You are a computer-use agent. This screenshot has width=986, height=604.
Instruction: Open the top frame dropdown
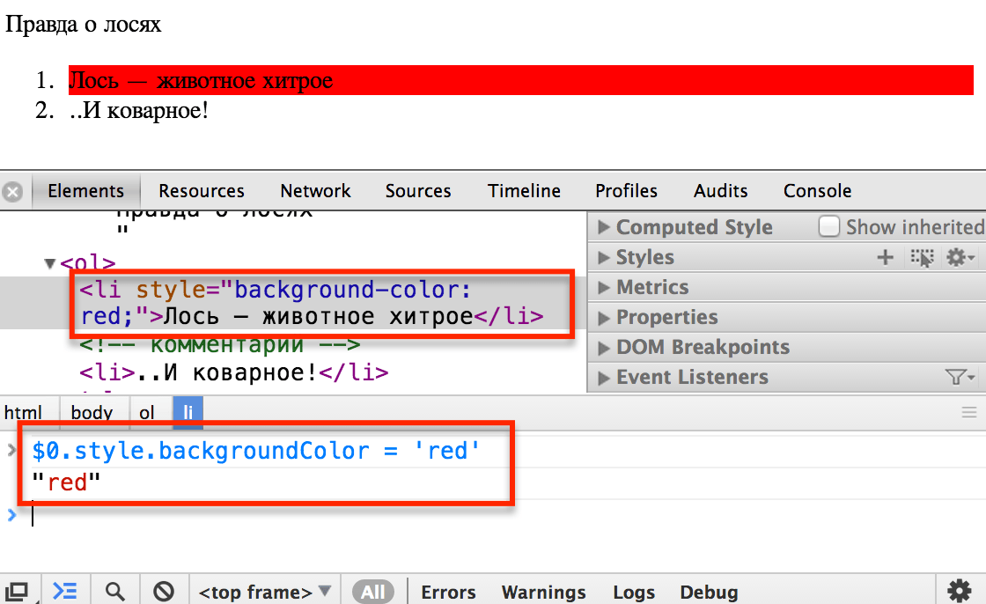click(265, 592)
